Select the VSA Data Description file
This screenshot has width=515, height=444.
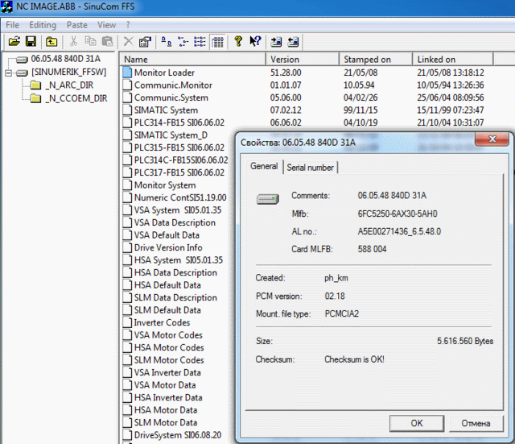coord(175,222)
